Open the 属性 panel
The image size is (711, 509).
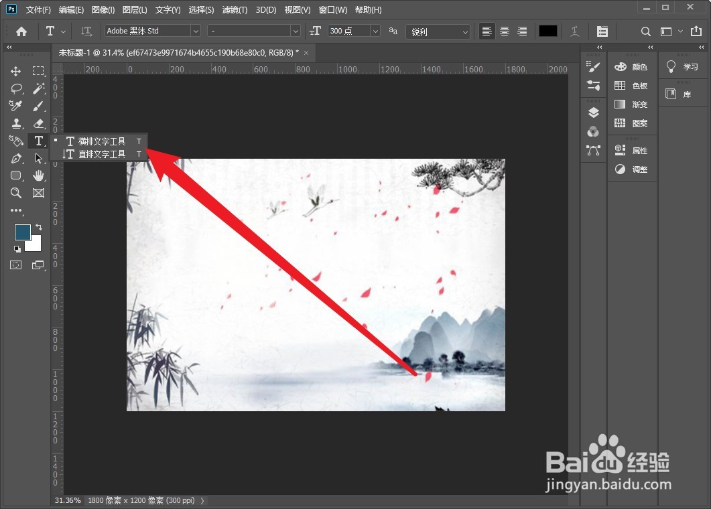(631, 151)
